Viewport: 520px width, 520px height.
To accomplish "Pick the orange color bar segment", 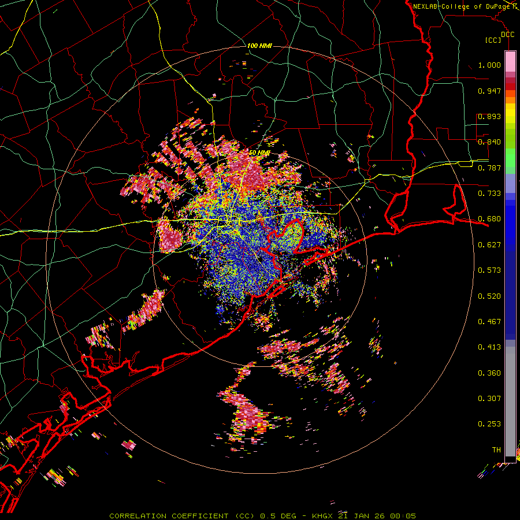I will pyautogui.click(x=510, y=100).
